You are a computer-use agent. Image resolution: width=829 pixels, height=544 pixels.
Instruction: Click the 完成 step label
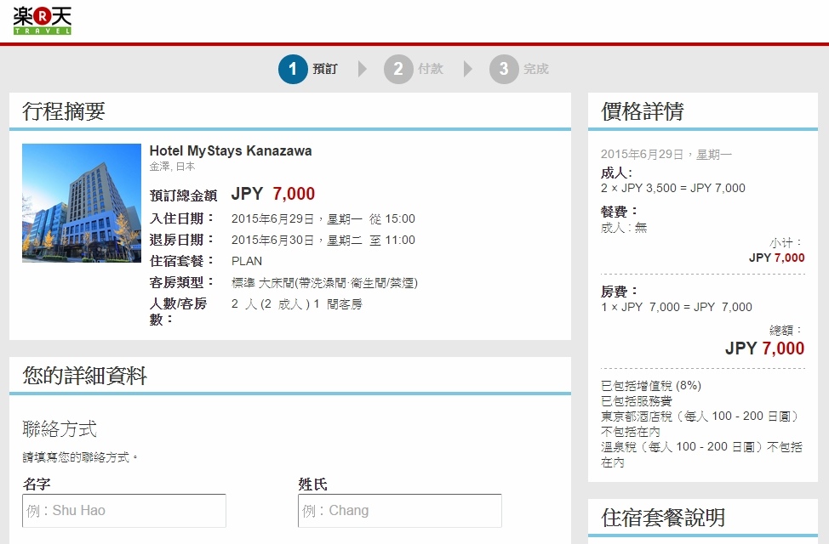535,69
